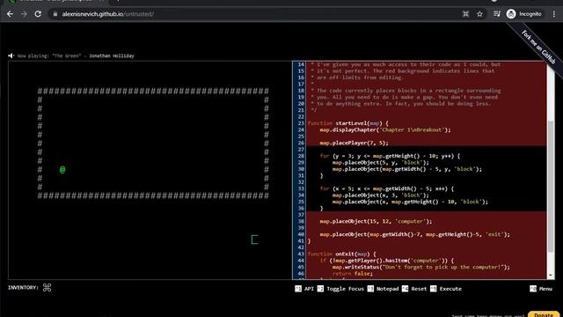Click the map.placeObject(15, 12, 'computer') line
This screenshot has height=317, width=563.
point(376,221)
